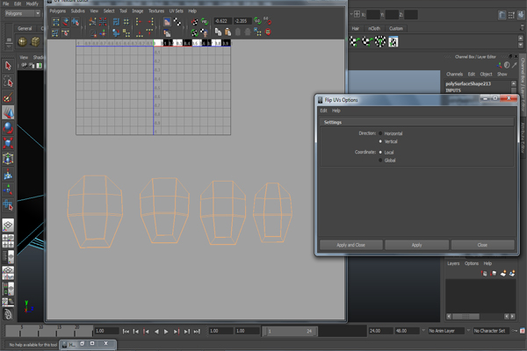Click the UV editor window shelf icon

pos(393,41)
